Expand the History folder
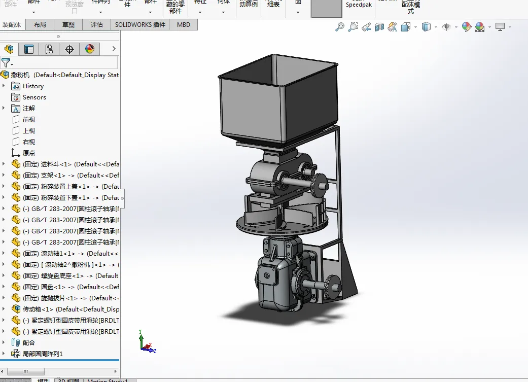This screenshot has height=382, width=528. (4, 86)
